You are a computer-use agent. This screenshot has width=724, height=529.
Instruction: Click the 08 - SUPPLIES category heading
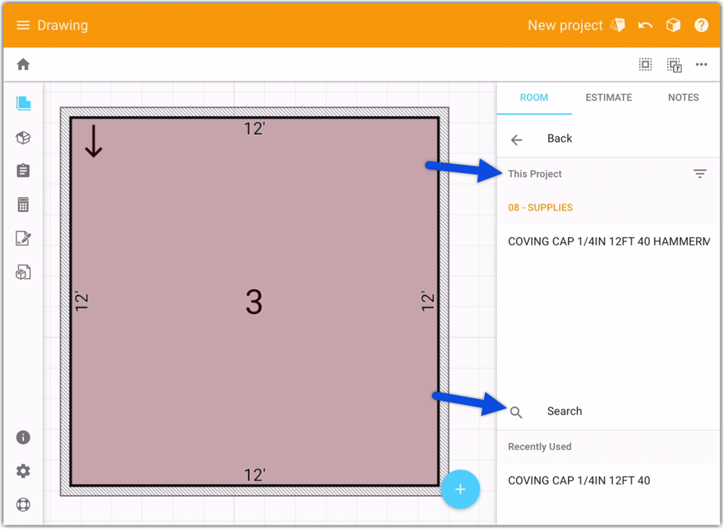pos(541,208)
